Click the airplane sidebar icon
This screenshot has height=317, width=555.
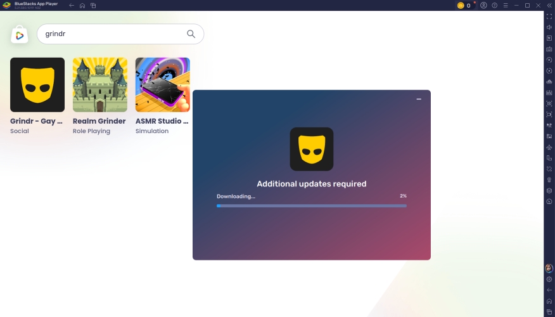pyautogui.click(x=549, y=147)
